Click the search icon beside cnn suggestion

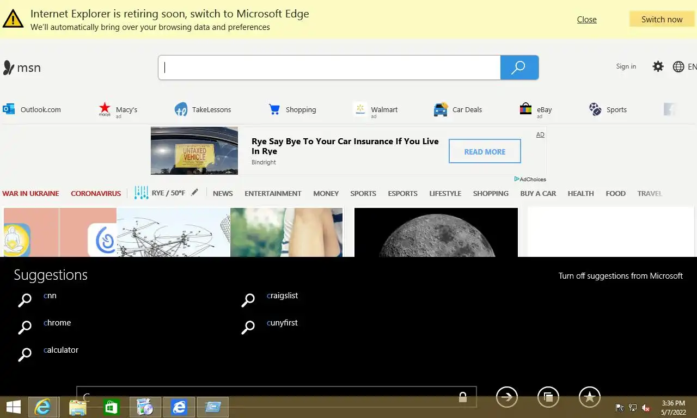pyautogui.click(x=25, y=300)
